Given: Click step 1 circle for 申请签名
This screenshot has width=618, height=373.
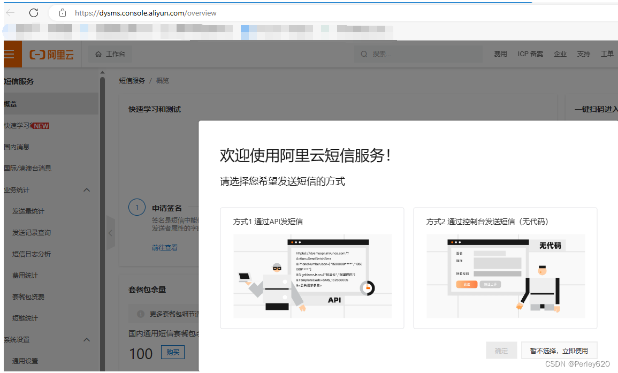Looking at the screenshot, I should (137, 208).
